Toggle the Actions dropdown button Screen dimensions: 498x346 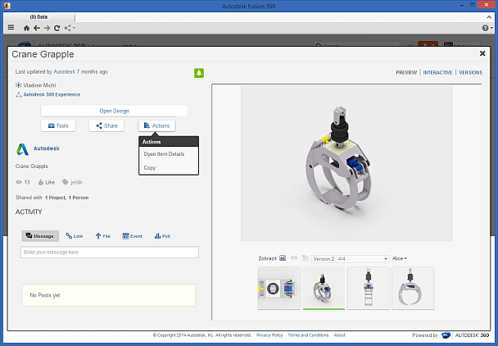click(x=156, y=125)
